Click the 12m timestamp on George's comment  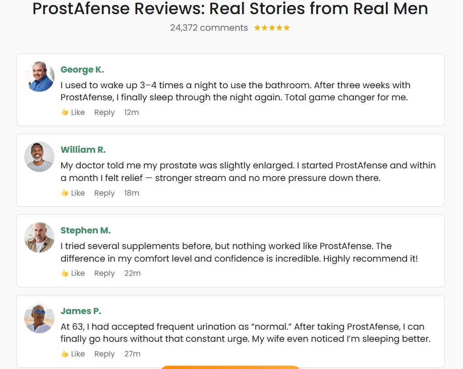tap(132, 112)
